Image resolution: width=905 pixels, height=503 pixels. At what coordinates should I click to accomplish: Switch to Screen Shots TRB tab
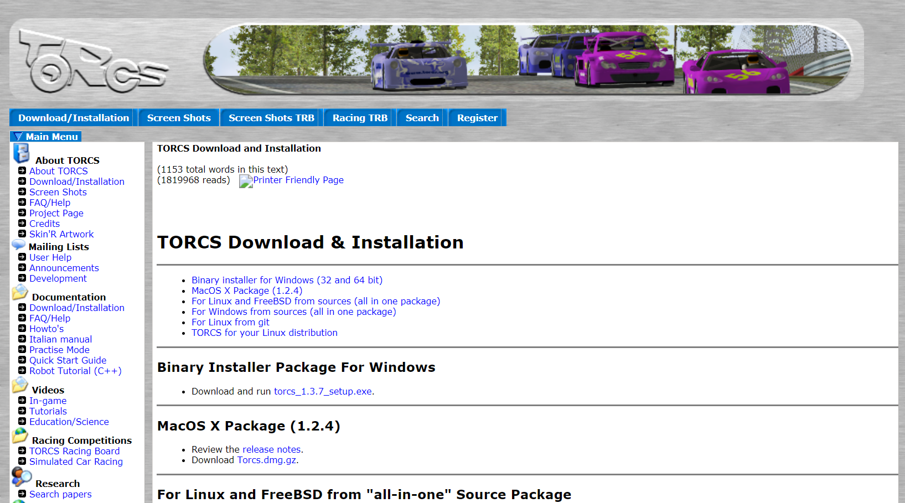[x=271, y=118]
